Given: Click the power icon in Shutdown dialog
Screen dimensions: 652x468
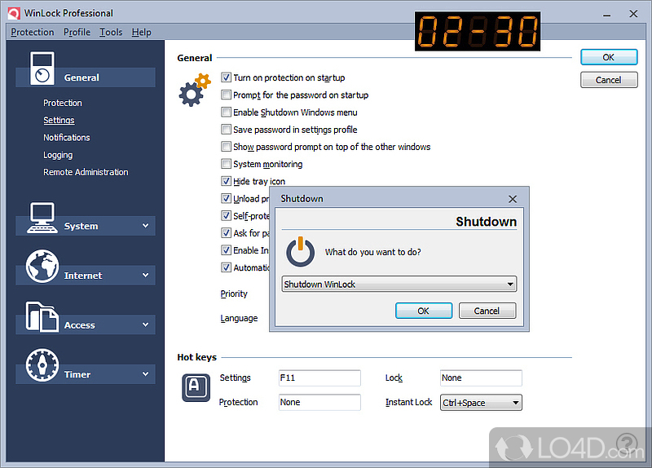Looking at the screenshot, I should [x=300, y=252].
